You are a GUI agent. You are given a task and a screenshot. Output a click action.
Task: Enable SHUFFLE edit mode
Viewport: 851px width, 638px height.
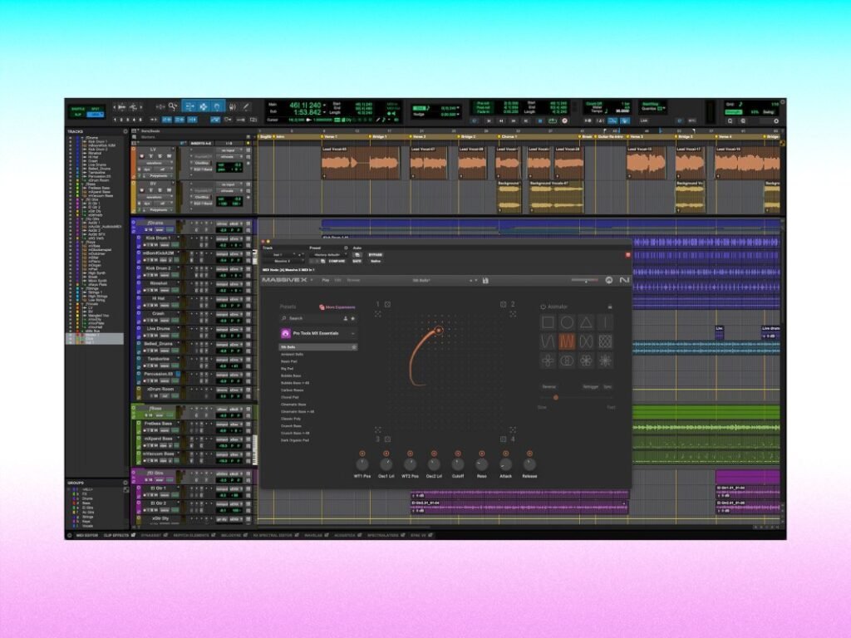78,109
